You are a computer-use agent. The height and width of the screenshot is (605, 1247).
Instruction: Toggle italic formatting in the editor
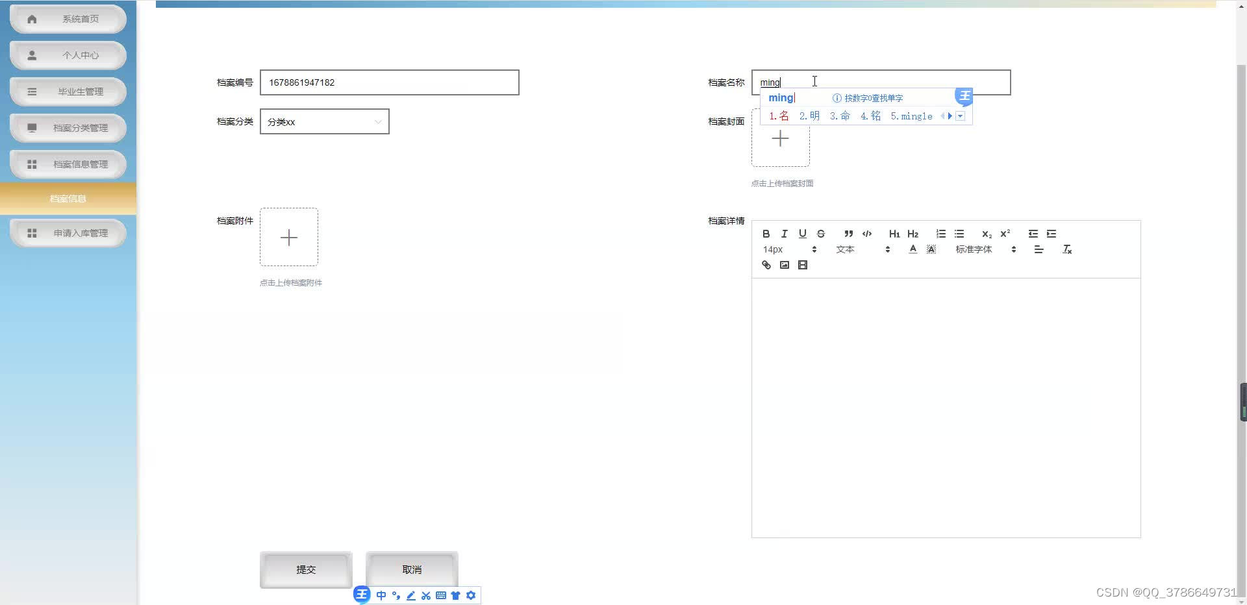(x=785, y=234)
